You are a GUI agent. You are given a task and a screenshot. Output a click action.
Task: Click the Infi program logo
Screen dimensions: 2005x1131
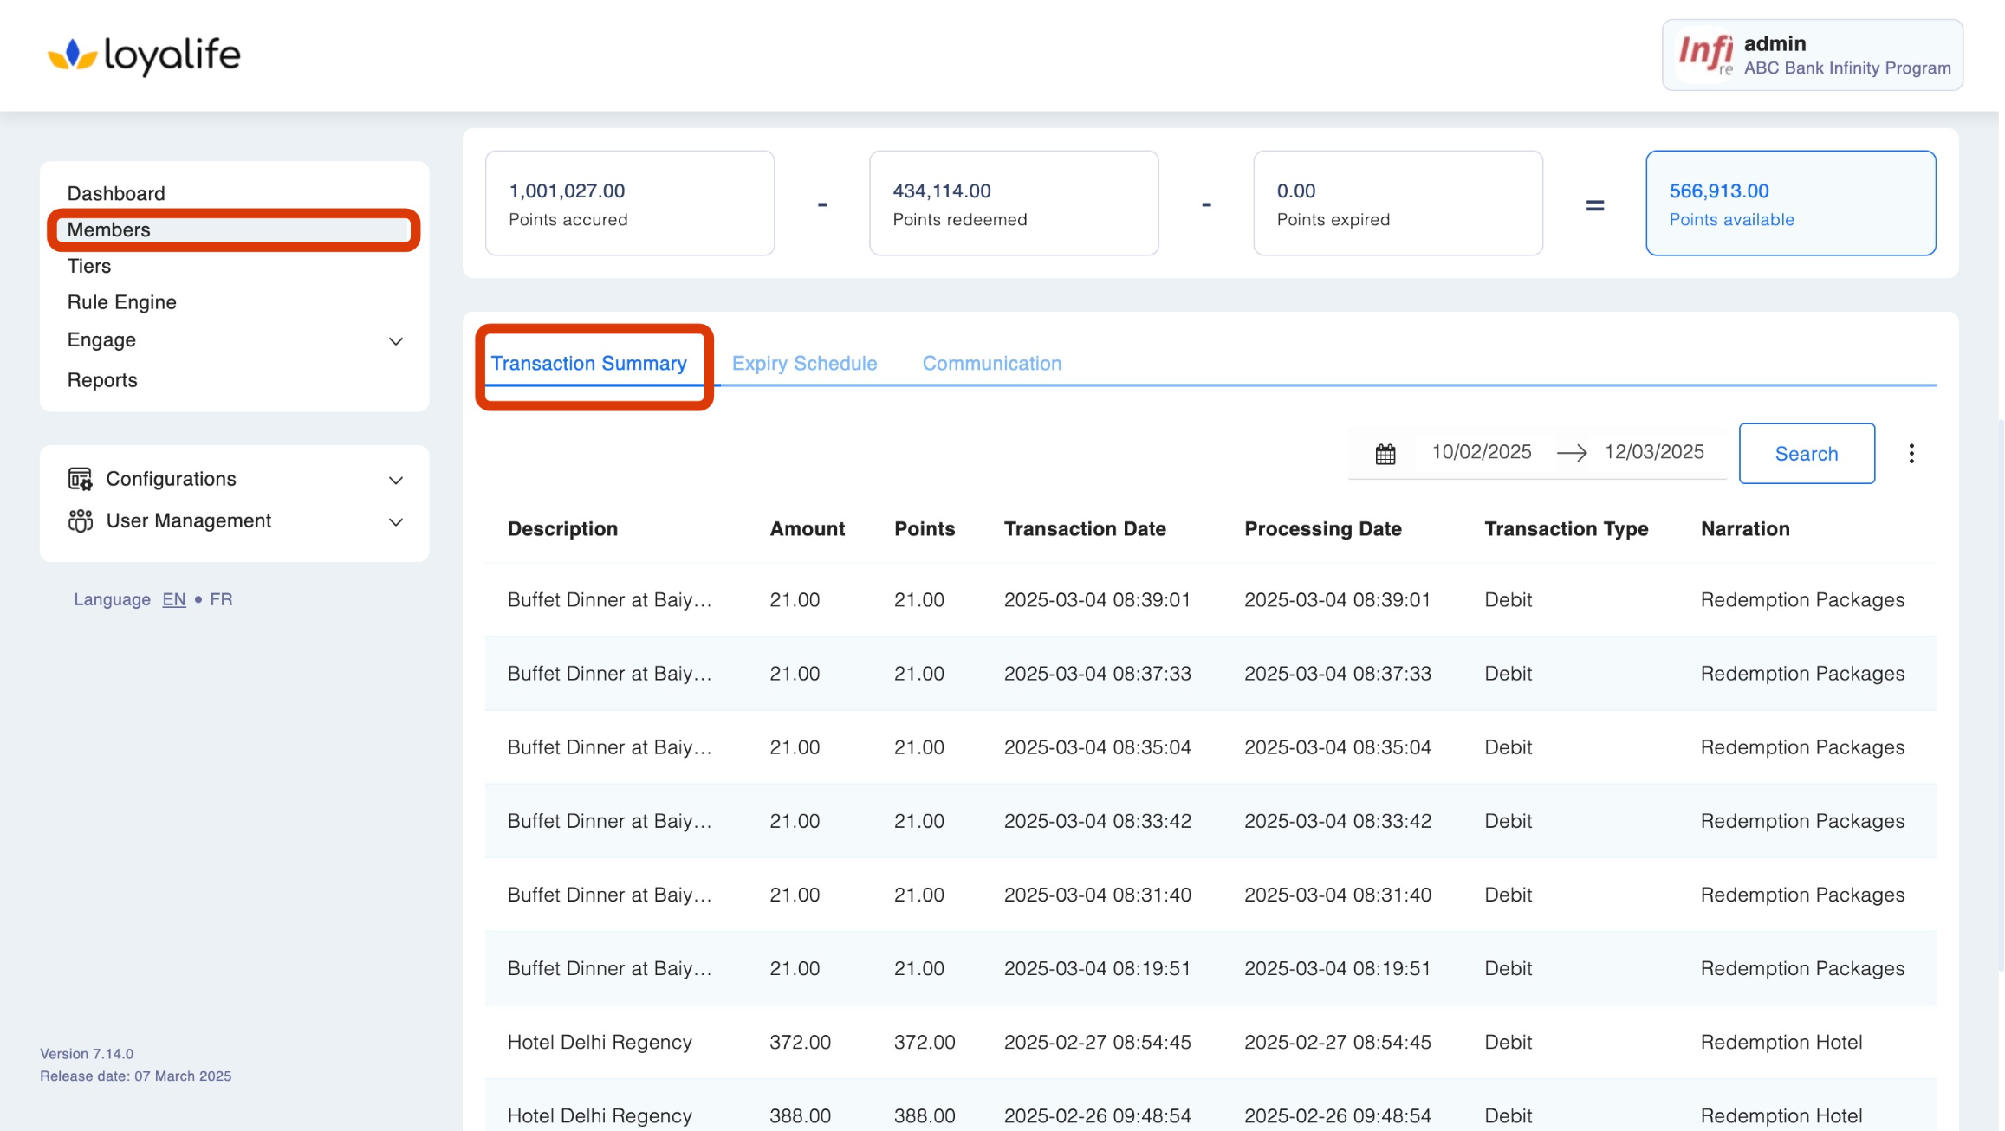[x=1704, y=55]
